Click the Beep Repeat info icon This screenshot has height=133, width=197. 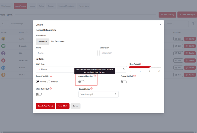pos(141,64)
